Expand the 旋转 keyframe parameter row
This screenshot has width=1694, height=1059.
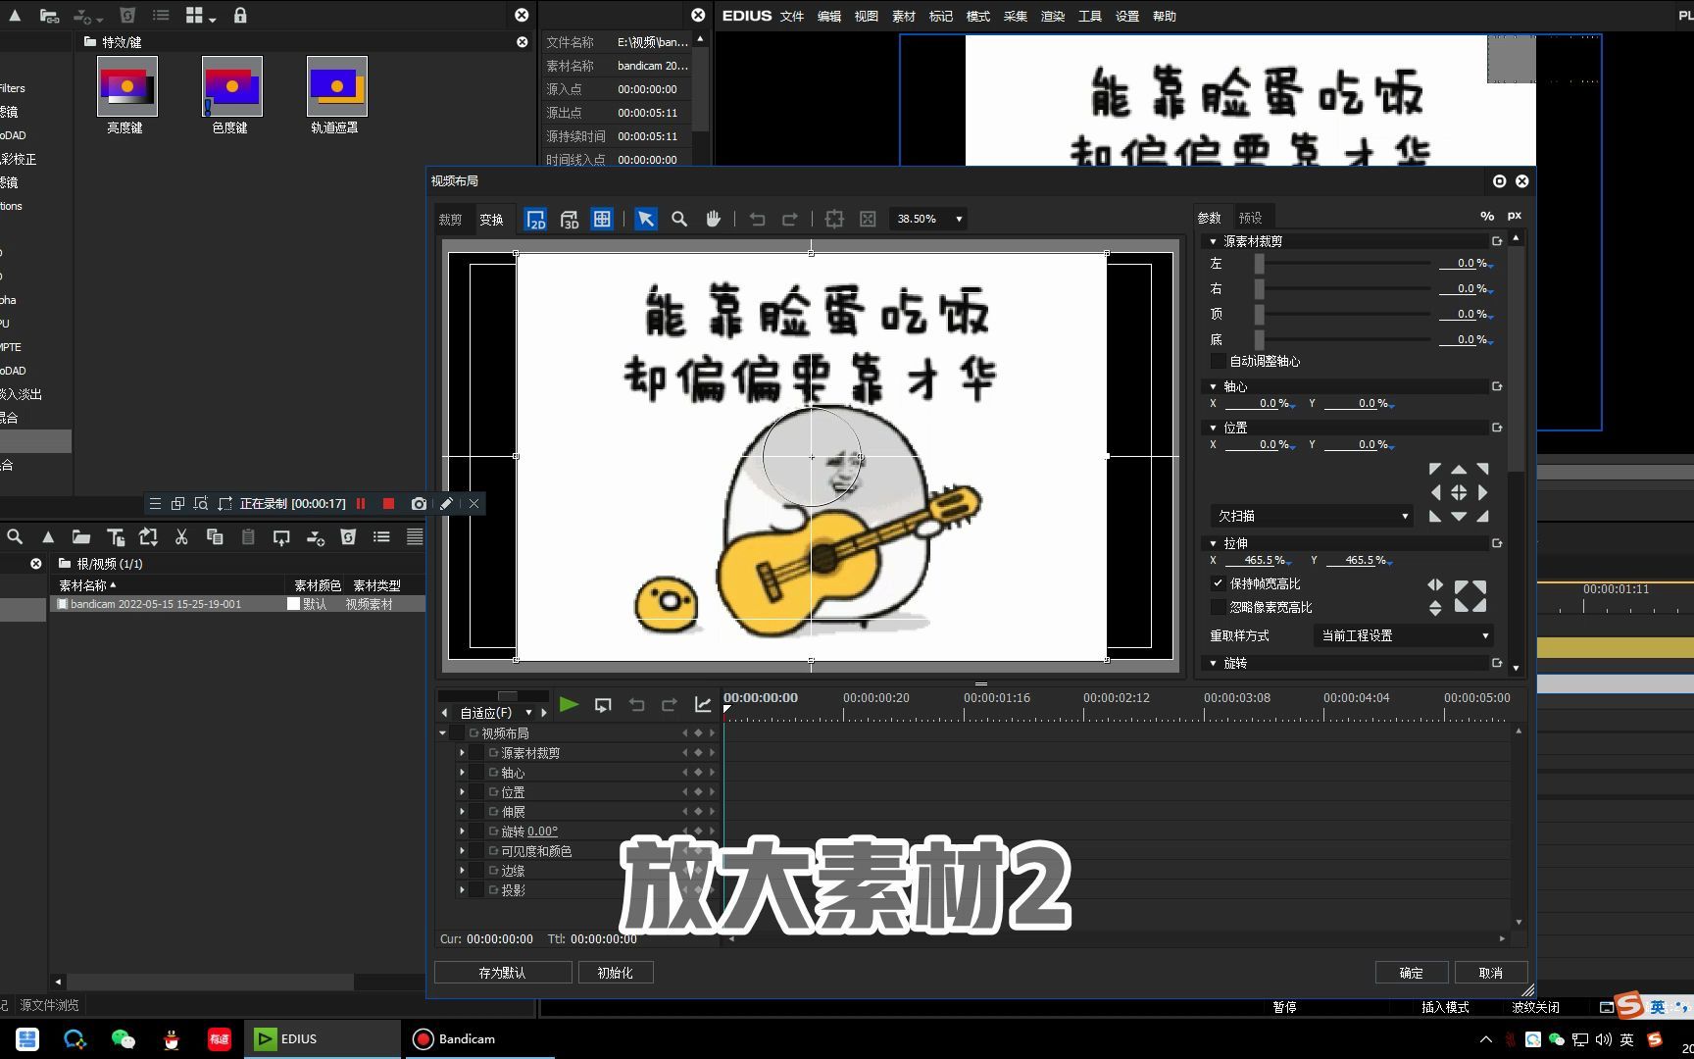pos(462,831)
